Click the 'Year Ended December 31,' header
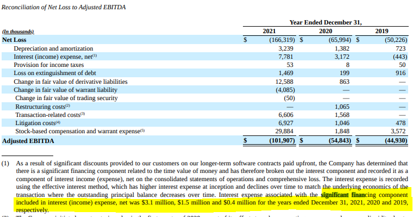Screen dimensions: 419x217 click(x=326, y=22)
